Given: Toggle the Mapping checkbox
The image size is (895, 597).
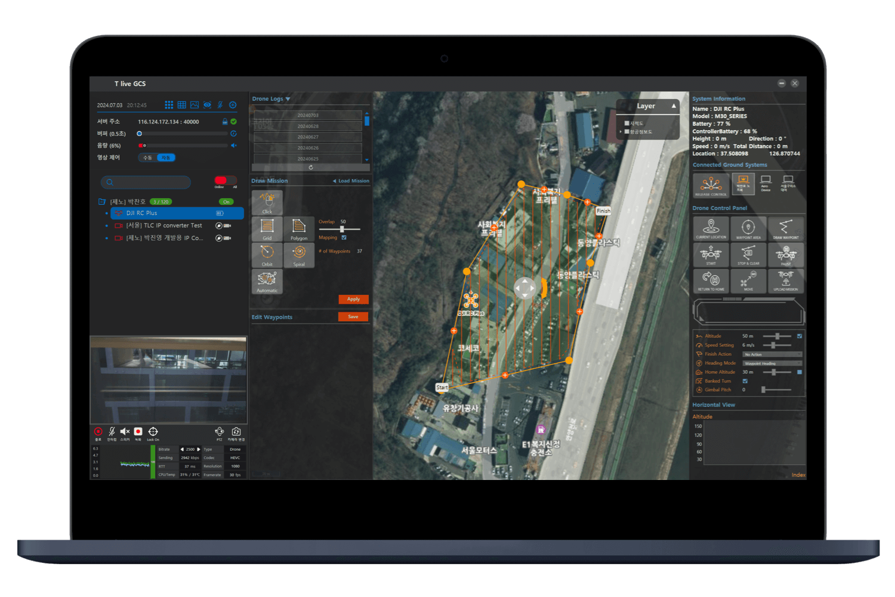Looking at the screenshot, I should (x=344, y=238).
